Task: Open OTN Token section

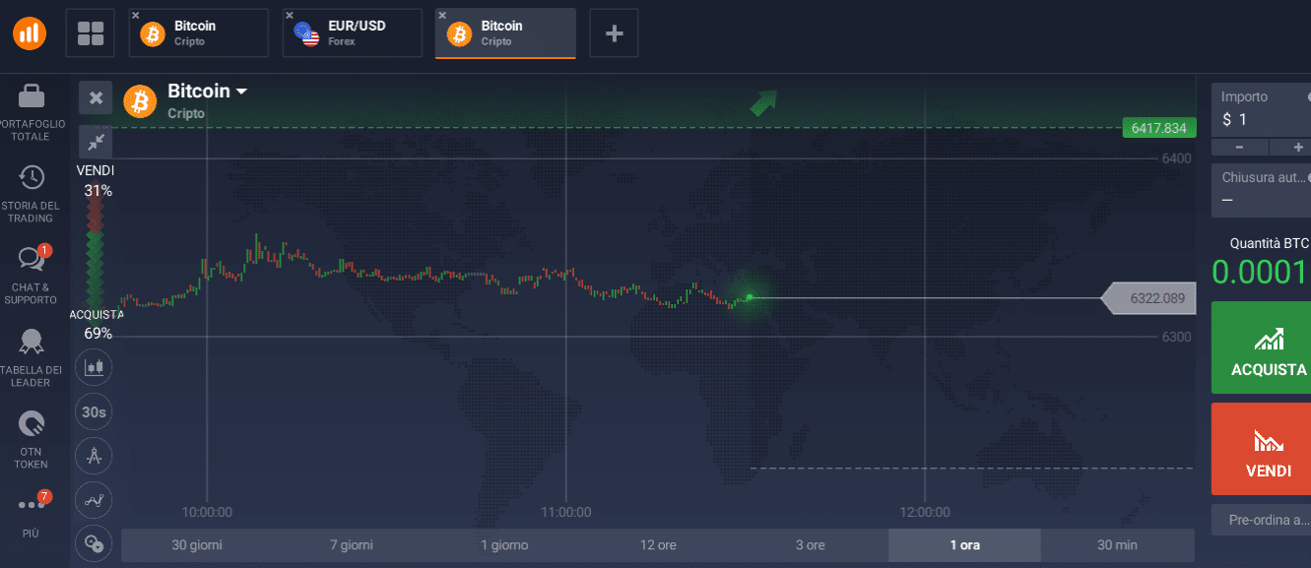Action: [31, 438]
